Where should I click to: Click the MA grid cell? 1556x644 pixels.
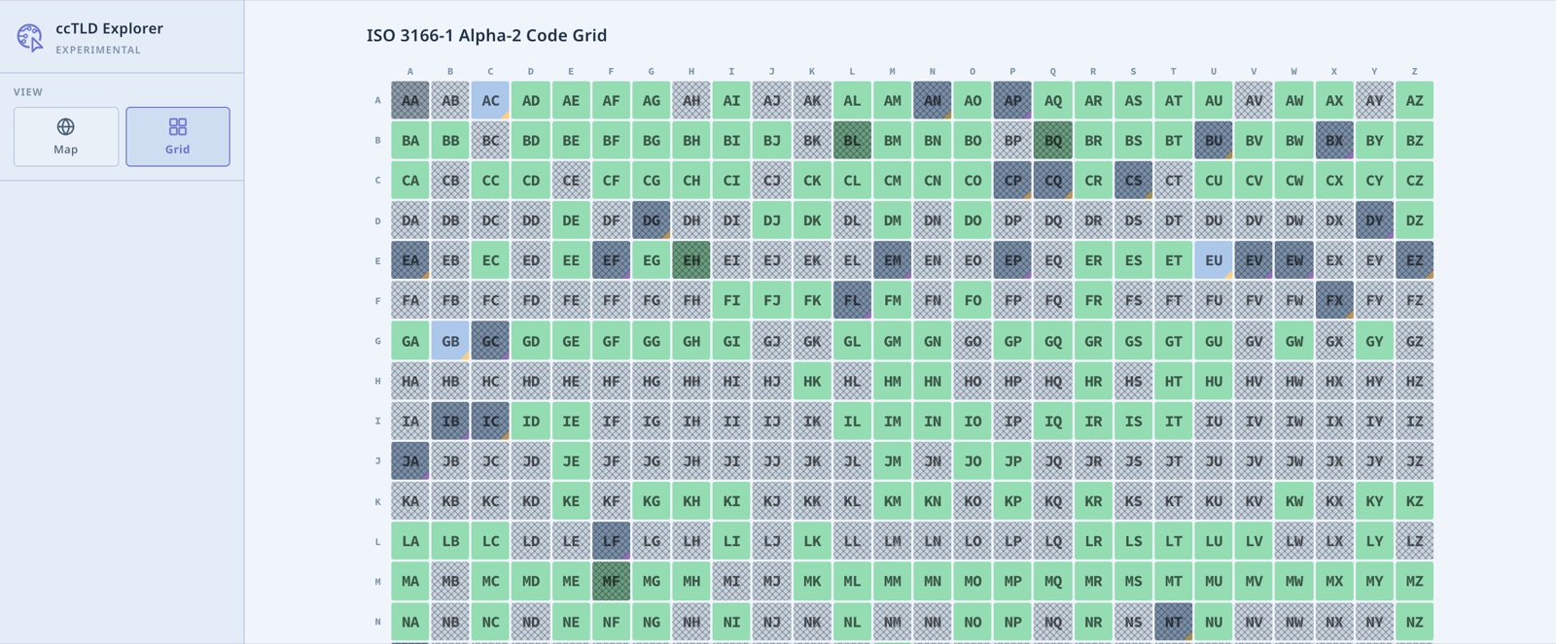tap(410, 581)
